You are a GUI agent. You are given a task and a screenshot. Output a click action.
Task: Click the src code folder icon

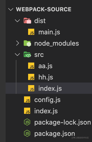tap(27, 55)
